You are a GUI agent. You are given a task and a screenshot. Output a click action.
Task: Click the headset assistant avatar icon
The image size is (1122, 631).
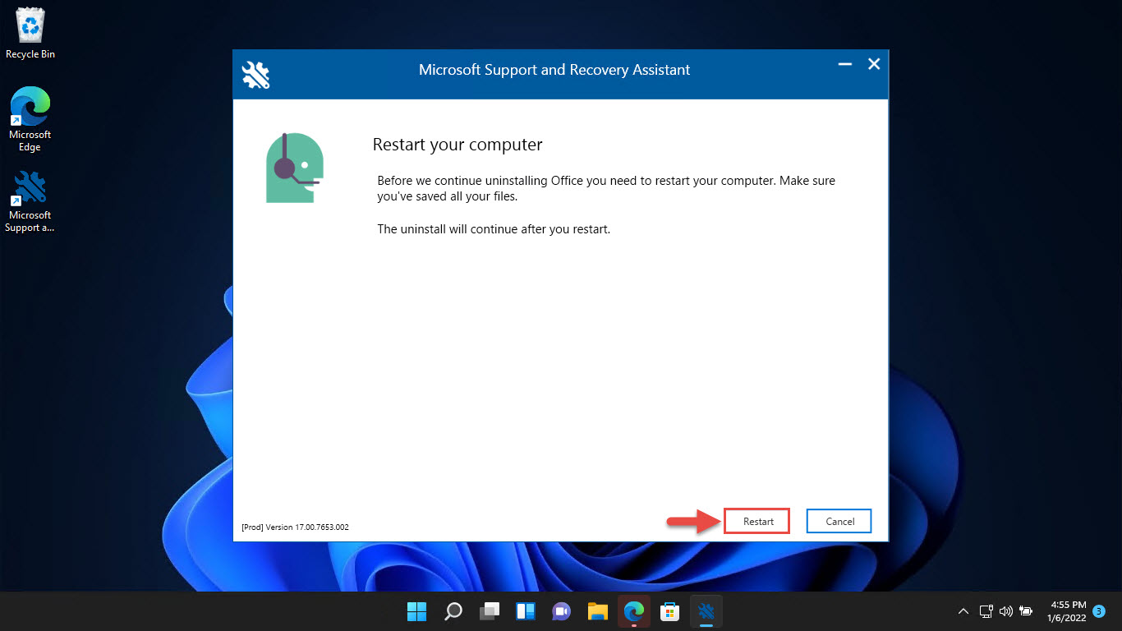(295, 168)
